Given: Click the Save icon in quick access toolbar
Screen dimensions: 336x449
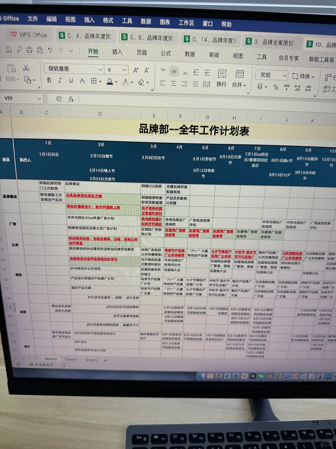Looking at the screenshot, I should click(9, 49).
